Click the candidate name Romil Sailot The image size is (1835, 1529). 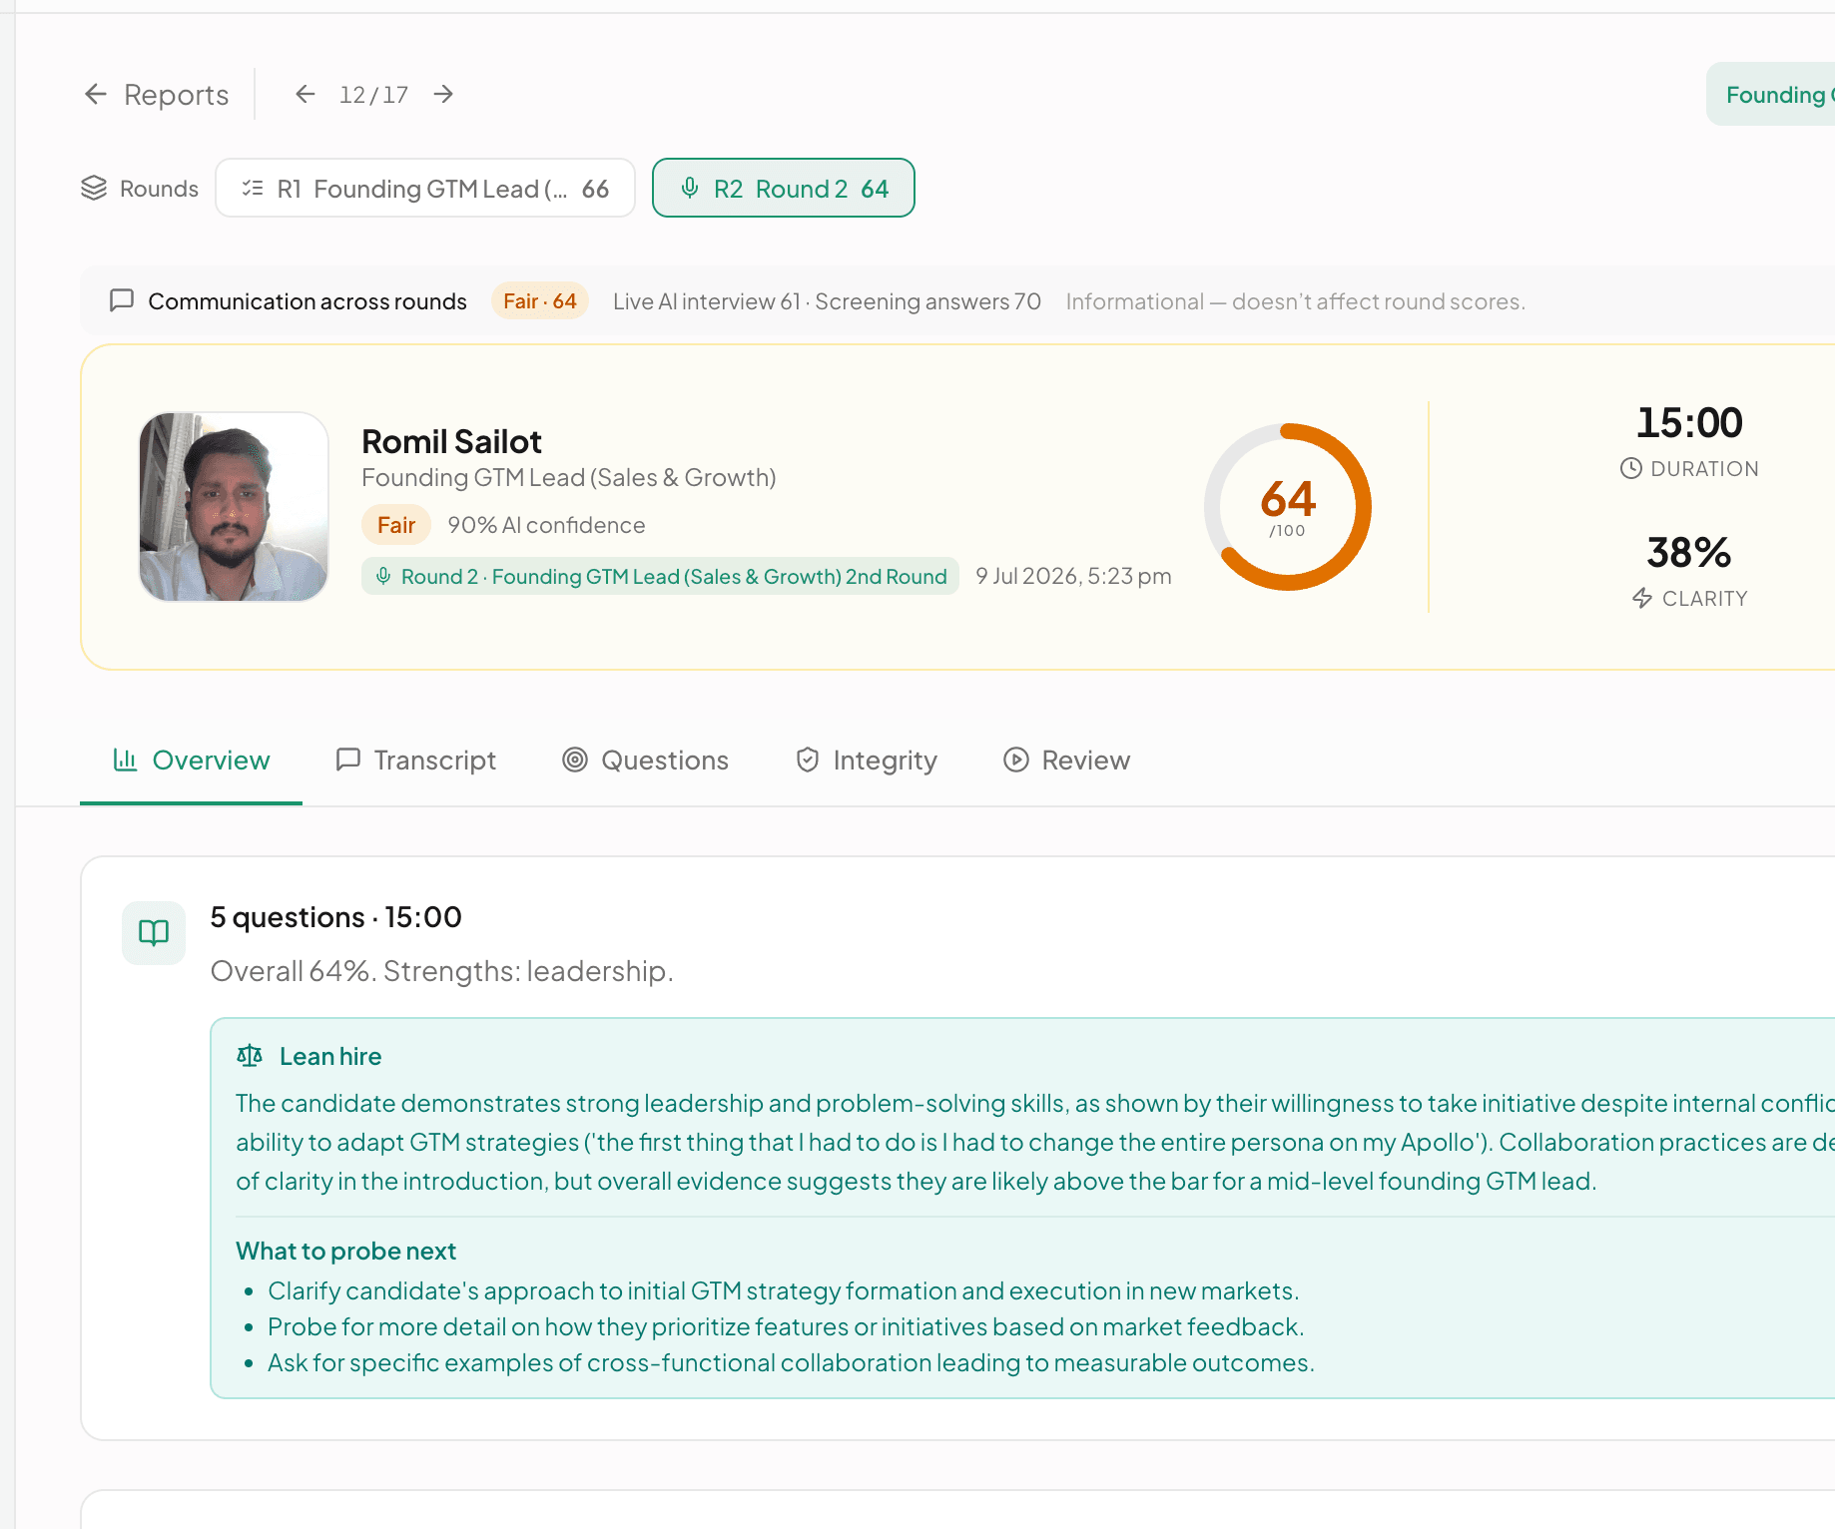point(451,441)
